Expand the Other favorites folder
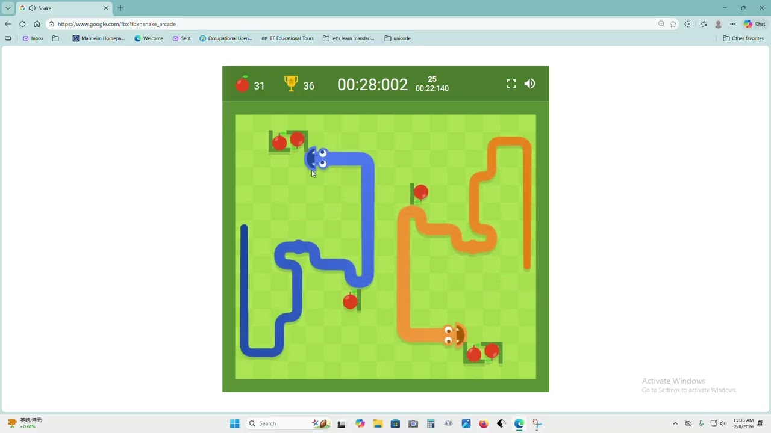This screenshot has height=433, width=771. [x=743, y=38]
